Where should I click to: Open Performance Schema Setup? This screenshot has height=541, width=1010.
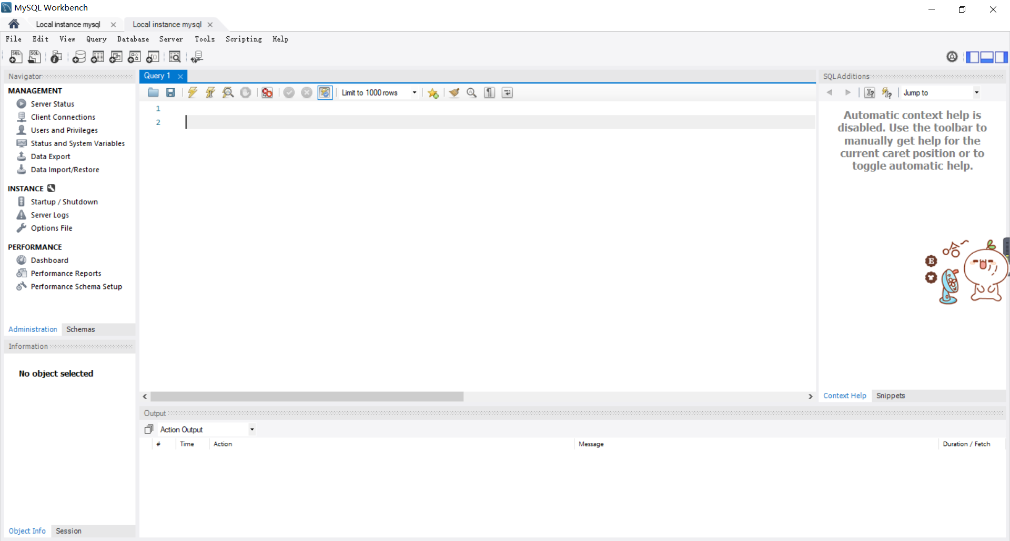76,287
